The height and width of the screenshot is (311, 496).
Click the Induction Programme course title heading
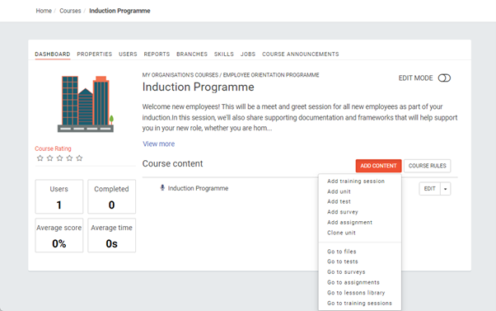pos(198,87)
